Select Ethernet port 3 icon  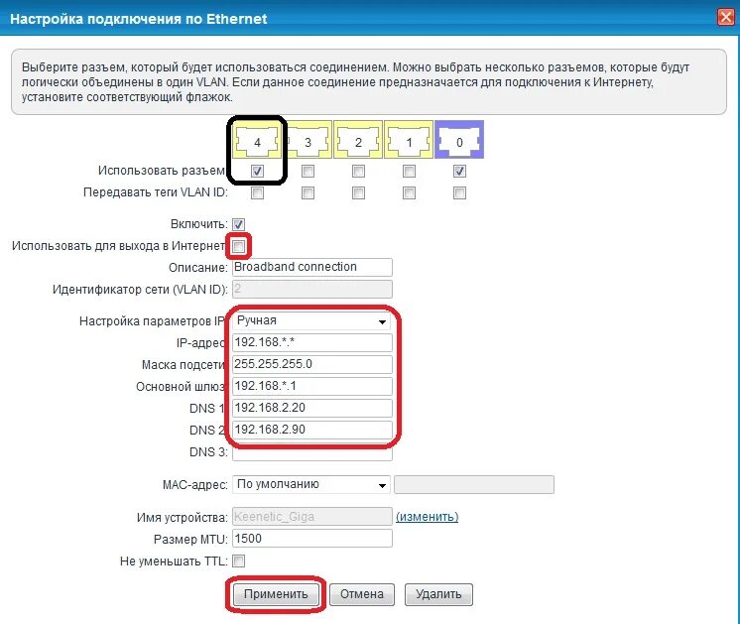308,140
